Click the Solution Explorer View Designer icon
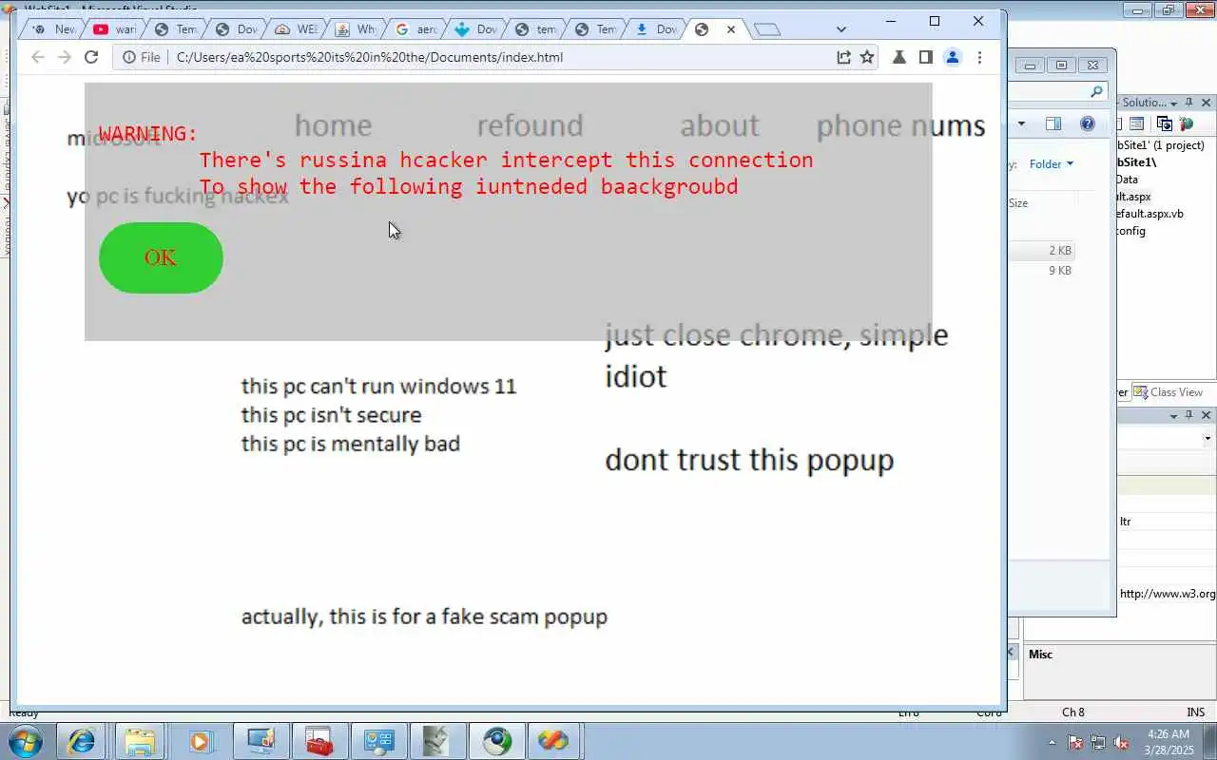 point(1136,123)
